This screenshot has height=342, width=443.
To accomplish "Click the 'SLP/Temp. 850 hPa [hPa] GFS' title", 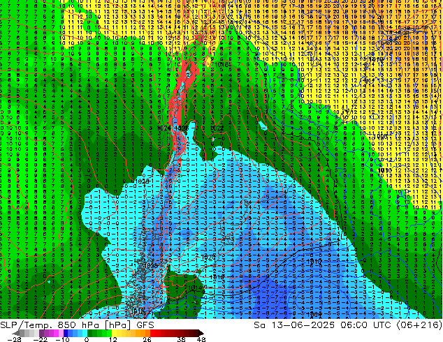I will tap(77, 325).
